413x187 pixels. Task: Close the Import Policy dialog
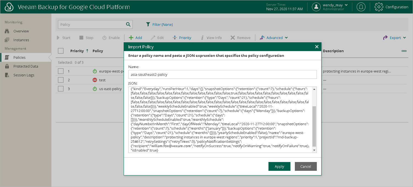pyautogui.click(x=317, y=47)
